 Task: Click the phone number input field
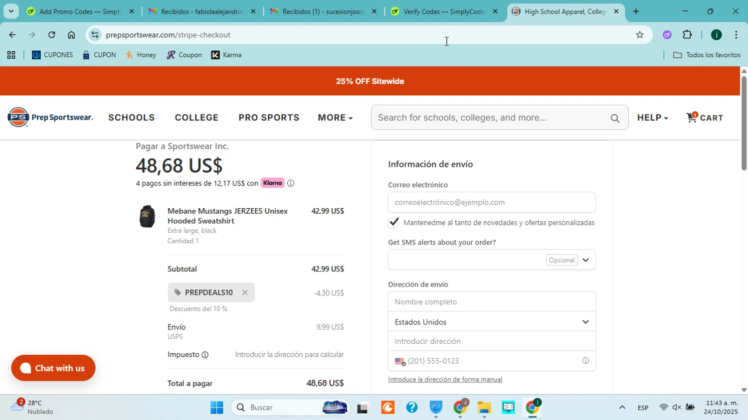(x=493, y=361)
